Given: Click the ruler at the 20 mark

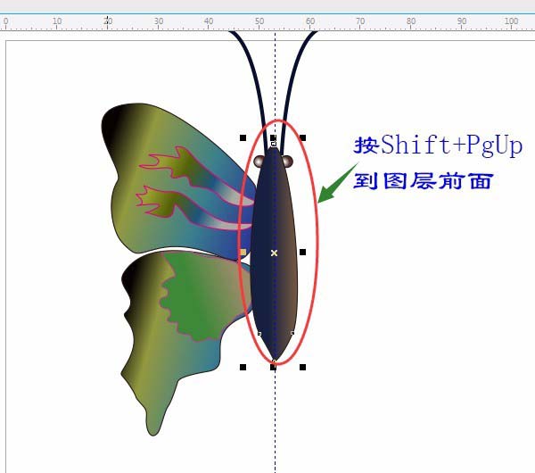Looking at the screenshot, I should [108, 21].
